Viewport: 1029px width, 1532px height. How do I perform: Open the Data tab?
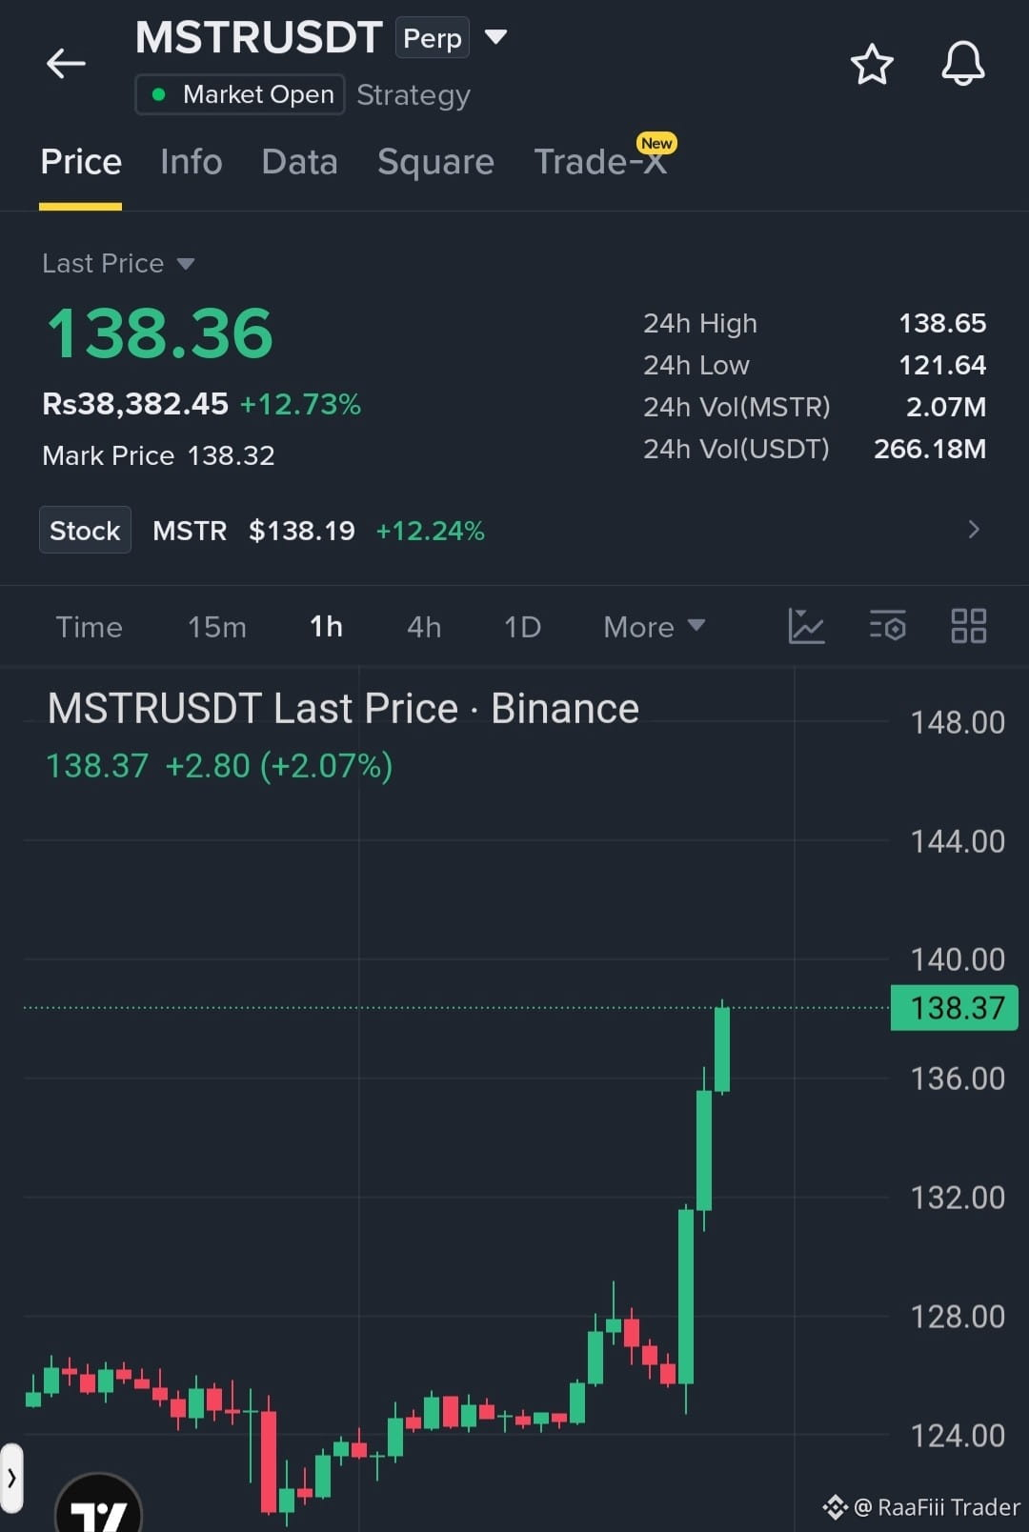299,162
